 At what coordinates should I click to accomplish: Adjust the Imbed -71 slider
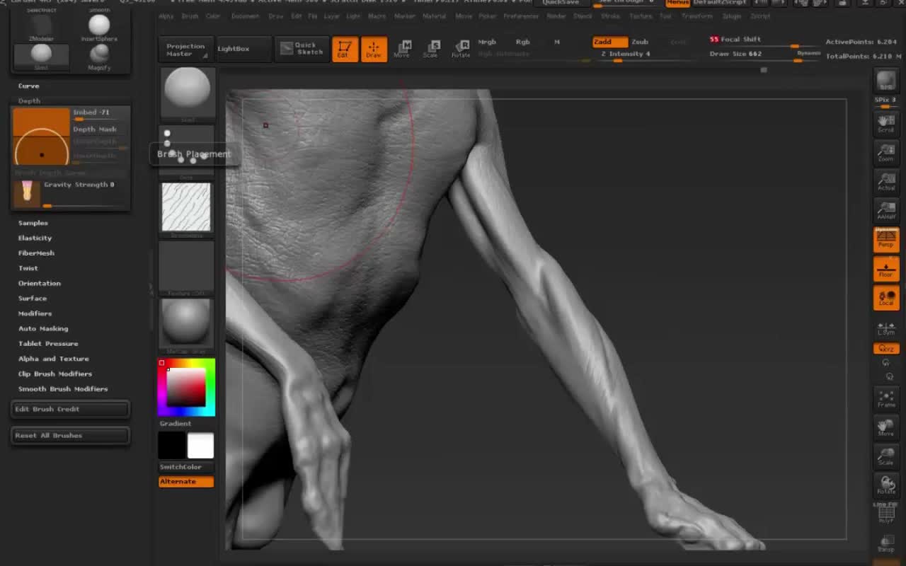[101, 114]
